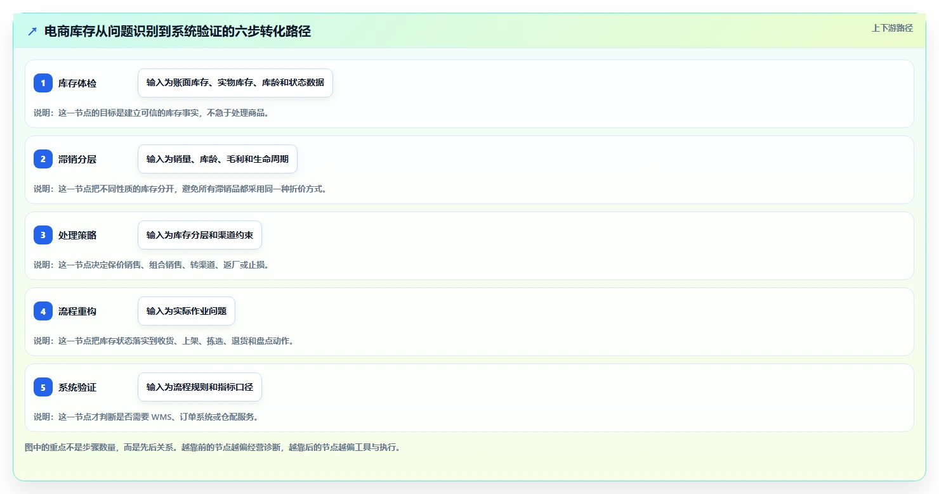Click the 滞销分层 step name

click(77, 160)
